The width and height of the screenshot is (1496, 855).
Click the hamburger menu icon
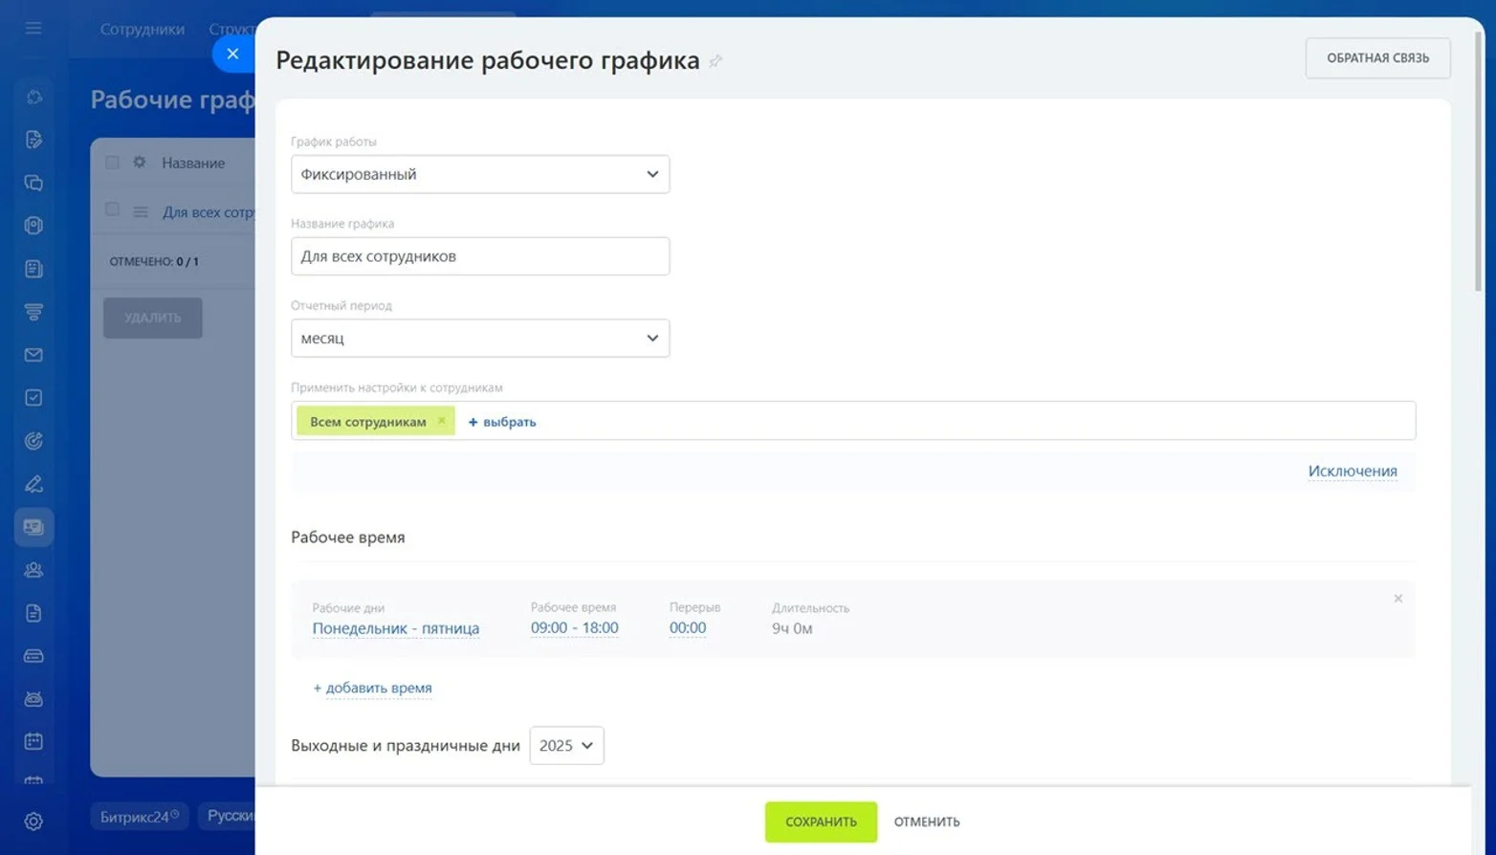33,29
